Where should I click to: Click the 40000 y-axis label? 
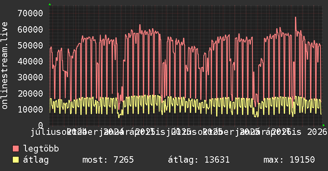(30, 61)
